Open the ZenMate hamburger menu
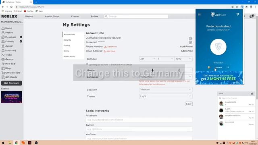Viewport: 258px width, 145px height. [199, 14]
